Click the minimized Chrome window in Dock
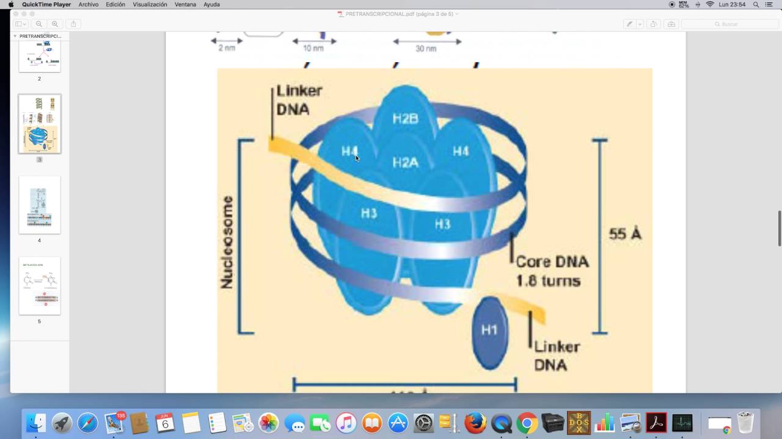 (719, 424)
